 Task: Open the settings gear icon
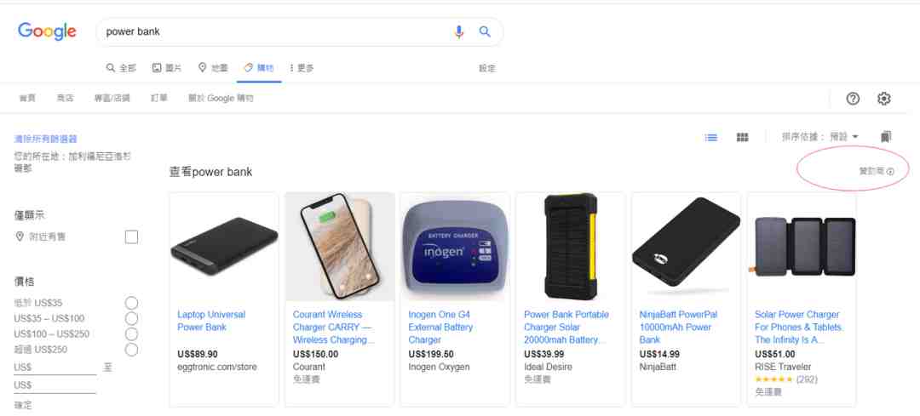(884, 99)
